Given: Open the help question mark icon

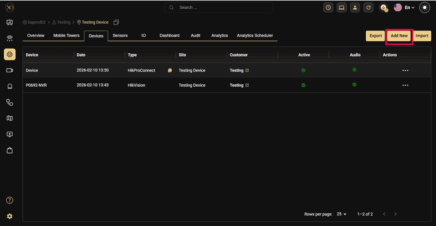Looking at the screenshot, I should tap(10, 200).
